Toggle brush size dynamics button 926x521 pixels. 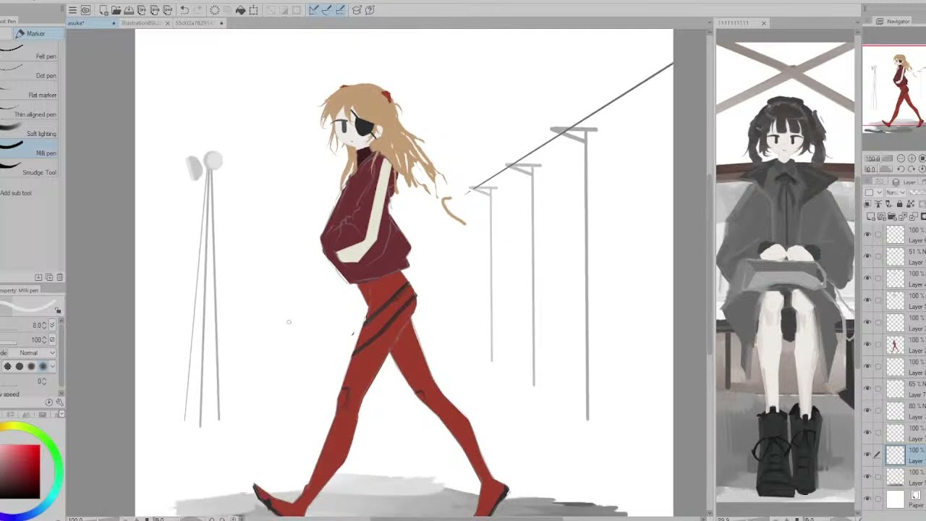52,326
